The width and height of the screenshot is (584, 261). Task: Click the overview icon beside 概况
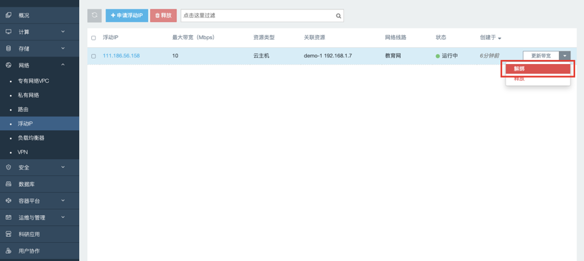click(x=9, y=16)
